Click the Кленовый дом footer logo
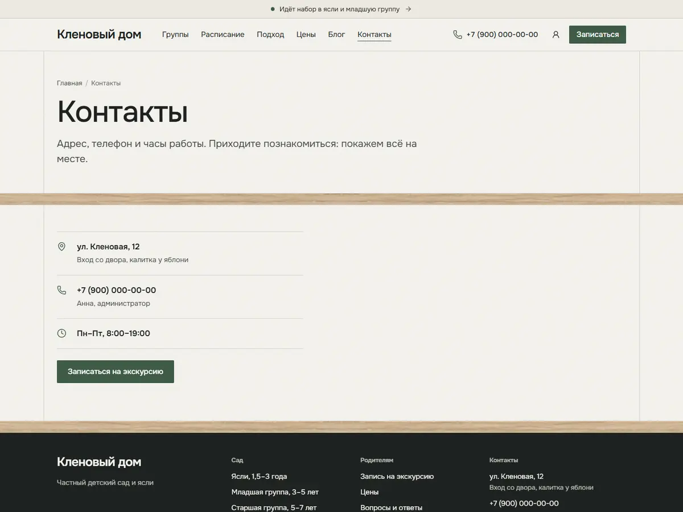This screenshot has width=683, height=512. [x=99, y=462]
